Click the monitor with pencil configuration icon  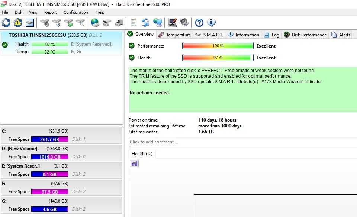(x=172, y=23)
